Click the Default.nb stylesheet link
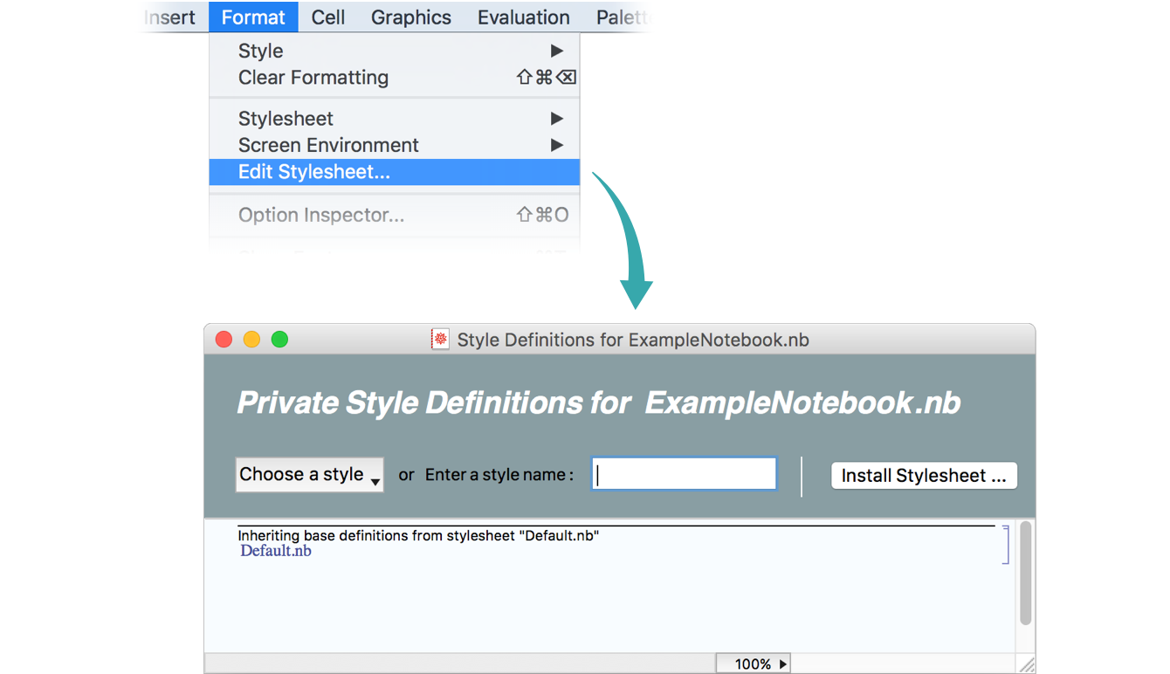This screenshot has width=1170, height=674. tap(276, 551)
